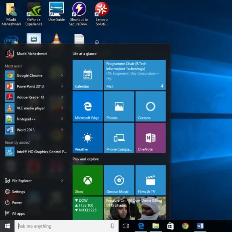Open Word from the taskbar
The width and height of the screenshot is (232, 232).
click(200, 226)
